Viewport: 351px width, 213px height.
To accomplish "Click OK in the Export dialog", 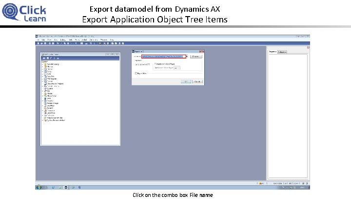I will coord(186,82).
